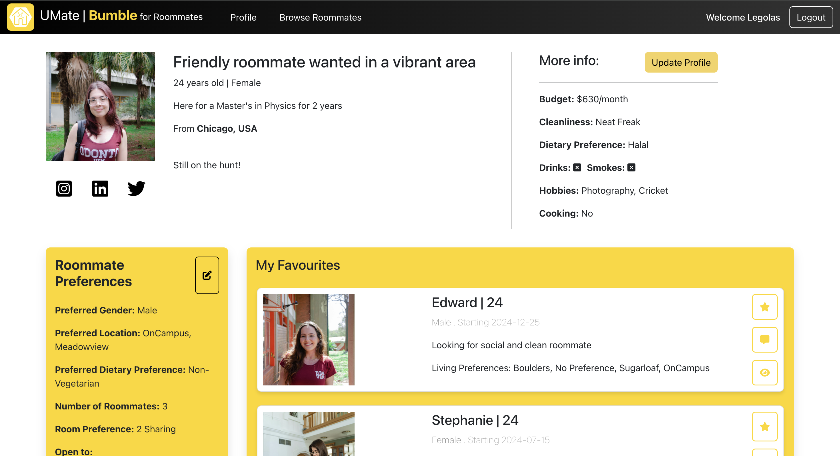The height and width of the screenshot is (456, 840).
Task: Select the Stephanie | 24 heading
Action: [x=475, y=421]
